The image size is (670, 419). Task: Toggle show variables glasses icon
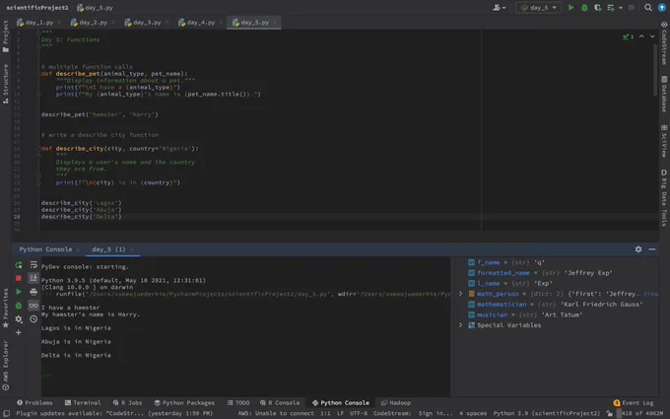[x=33, y=306]
